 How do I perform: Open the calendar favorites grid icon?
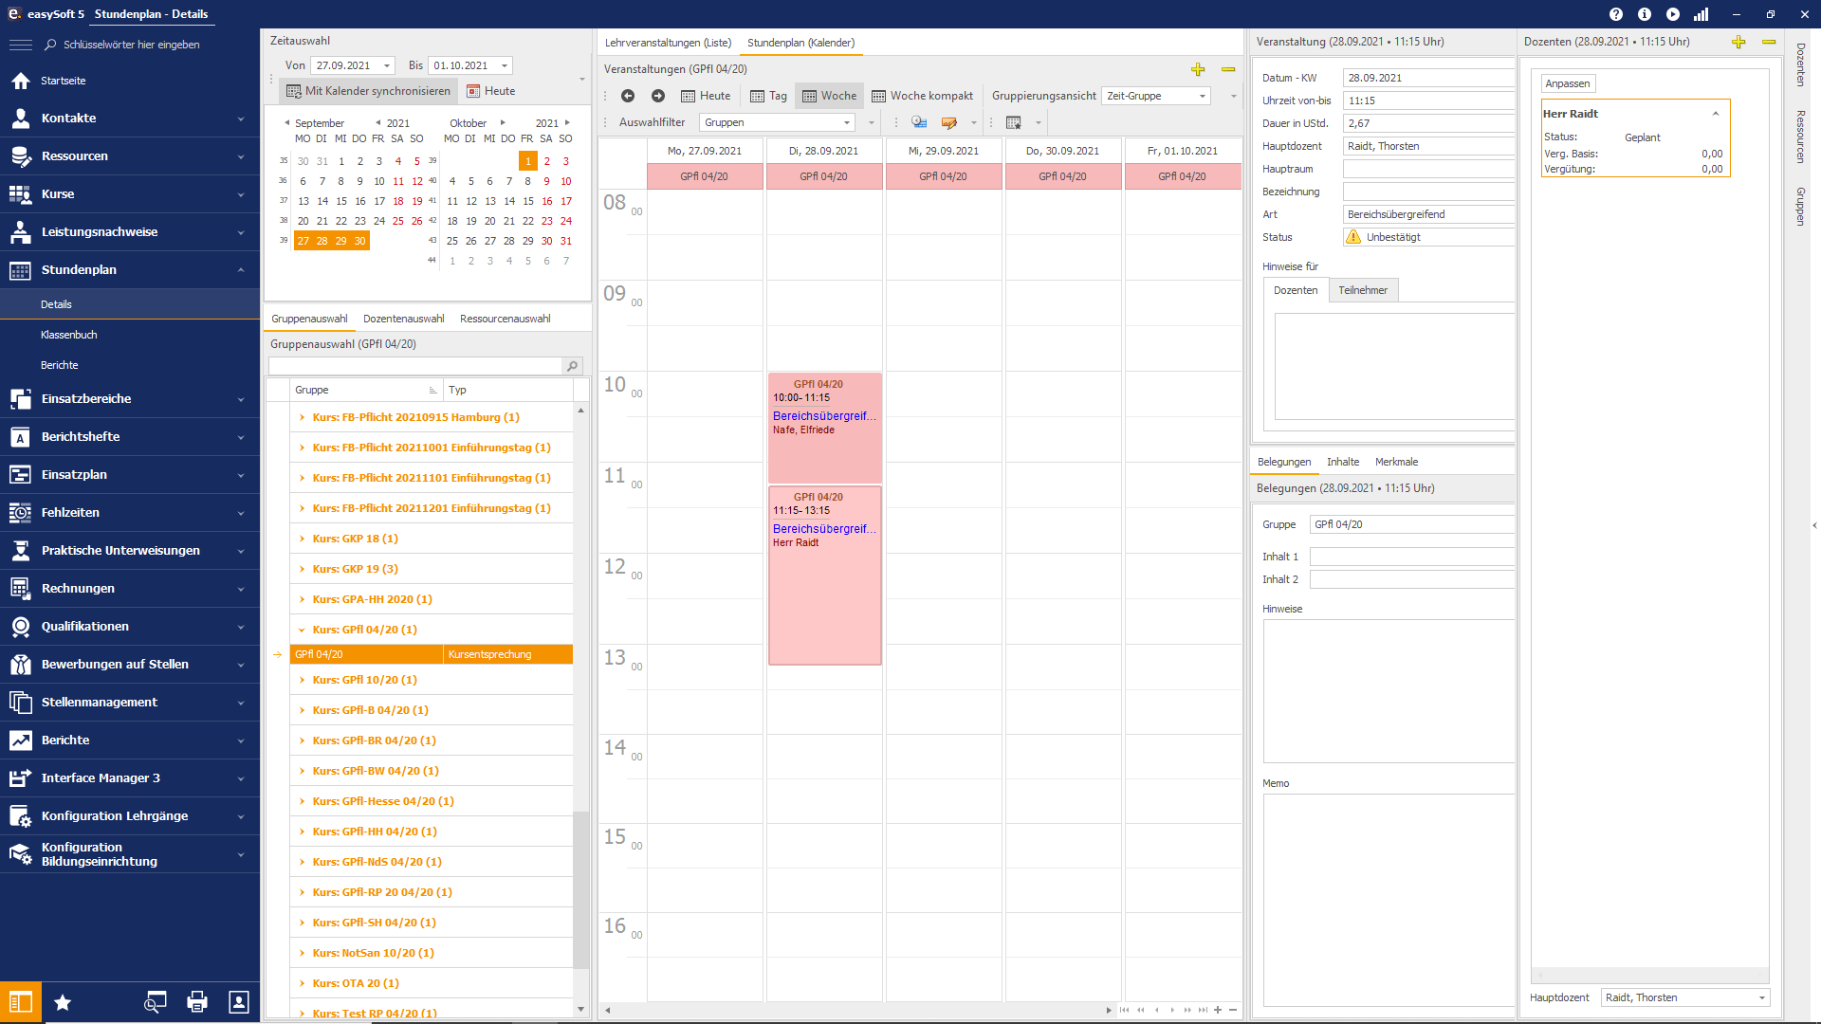pos(1014,122)
